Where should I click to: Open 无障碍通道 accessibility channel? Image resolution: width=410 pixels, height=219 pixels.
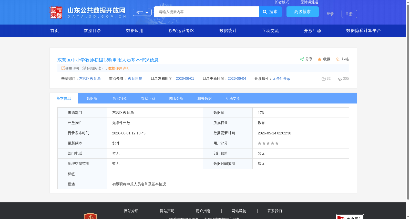309,2
